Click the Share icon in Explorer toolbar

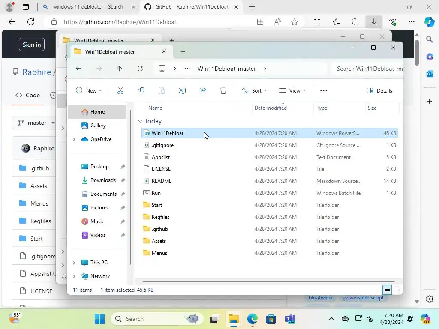203,91
